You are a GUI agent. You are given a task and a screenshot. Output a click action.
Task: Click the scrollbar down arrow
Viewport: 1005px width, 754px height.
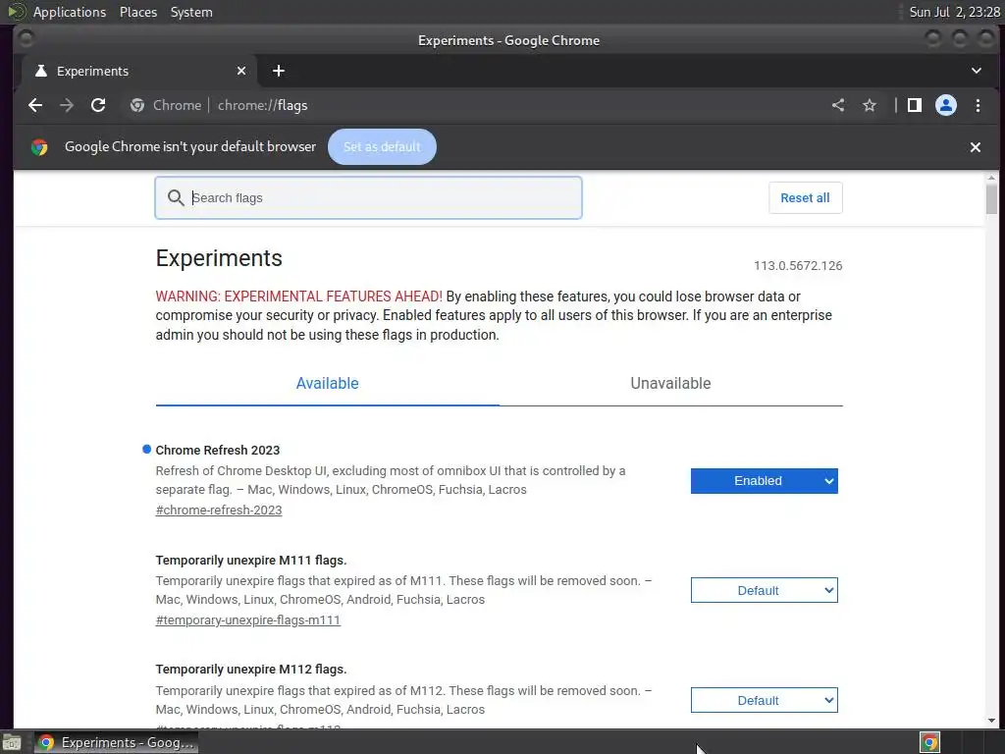pyautogui.click(x=991, y=720)
